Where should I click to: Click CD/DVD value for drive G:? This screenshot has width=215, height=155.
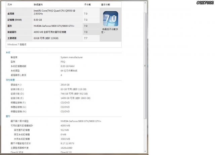coord(65,107)
